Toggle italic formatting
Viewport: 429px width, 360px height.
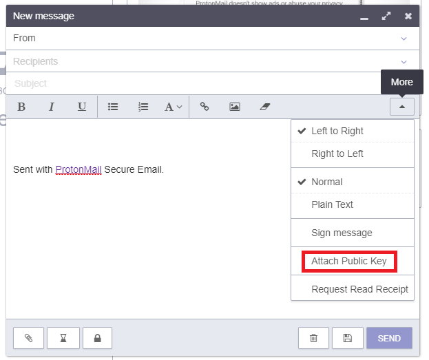[52, 107]
